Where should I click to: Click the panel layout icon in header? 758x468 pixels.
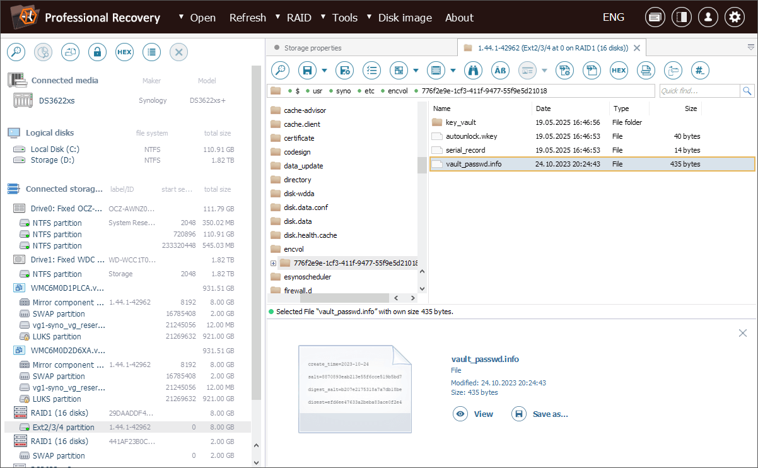click(x=682, y=17)
